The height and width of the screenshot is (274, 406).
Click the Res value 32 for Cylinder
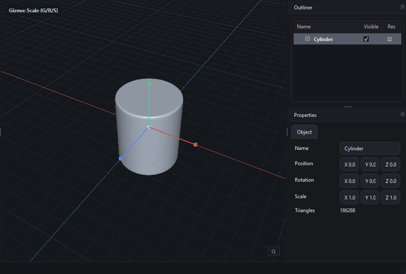(x=389, y=39)
